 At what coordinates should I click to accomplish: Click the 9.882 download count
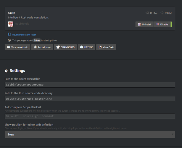click(x=168, y=13)
